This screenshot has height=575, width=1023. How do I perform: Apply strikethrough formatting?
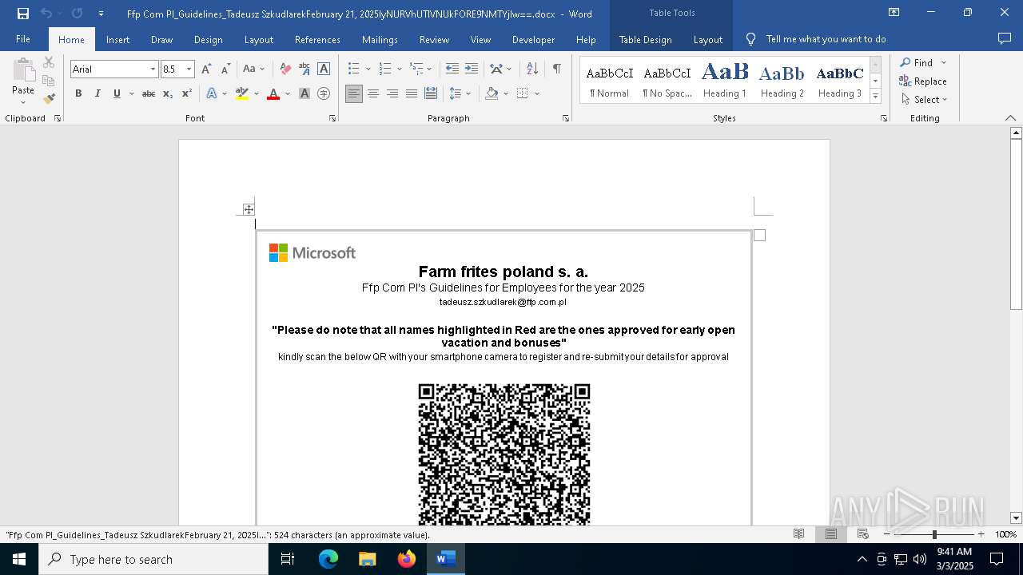coord(149,93)
